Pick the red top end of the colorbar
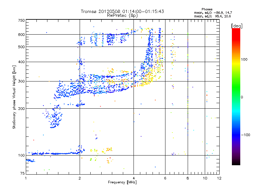This screenshot has width=258, height=194. pyautogui.click(x=236, y=30)
